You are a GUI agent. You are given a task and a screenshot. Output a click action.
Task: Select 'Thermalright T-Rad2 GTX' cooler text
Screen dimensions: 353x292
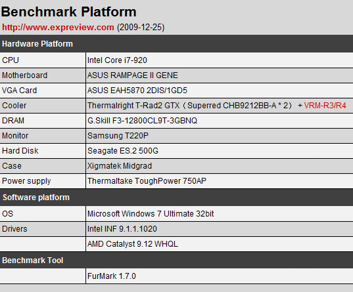pos(133,106)
